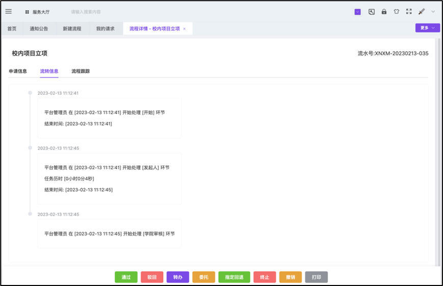Click the lock screen icon
The width and height of the screenshot is (443, 286).
(384, 12)
